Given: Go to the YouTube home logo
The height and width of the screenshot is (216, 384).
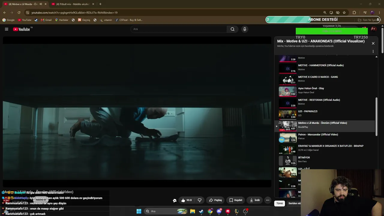Looking at the screenshot, I should click(22, 29).
